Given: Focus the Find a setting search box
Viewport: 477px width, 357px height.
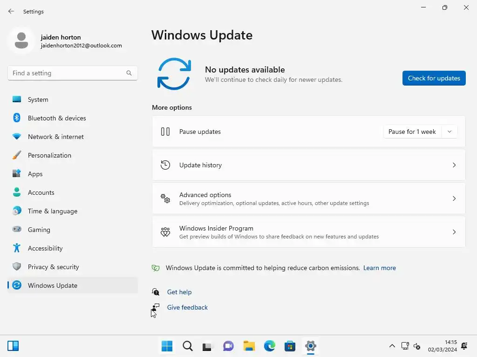Looking at the screenshot, I should coord(72,73).
